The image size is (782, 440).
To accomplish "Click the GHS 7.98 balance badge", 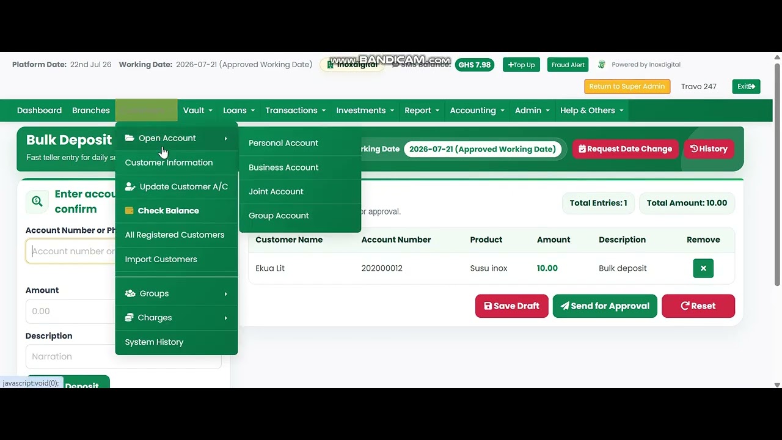I will point(475,65).
